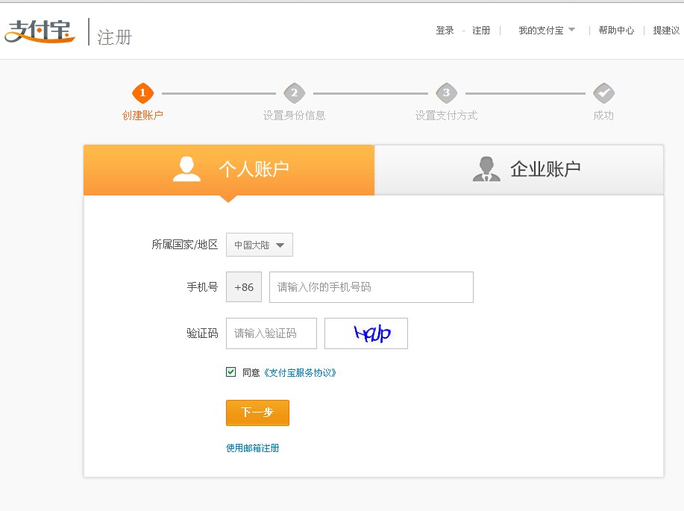
Task: Open 帮助中心 from the header
Action: click(x=616, y=31)
